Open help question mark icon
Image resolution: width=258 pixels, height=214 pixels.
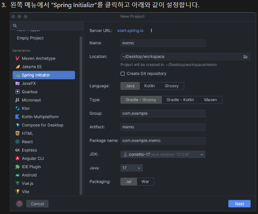19,204
